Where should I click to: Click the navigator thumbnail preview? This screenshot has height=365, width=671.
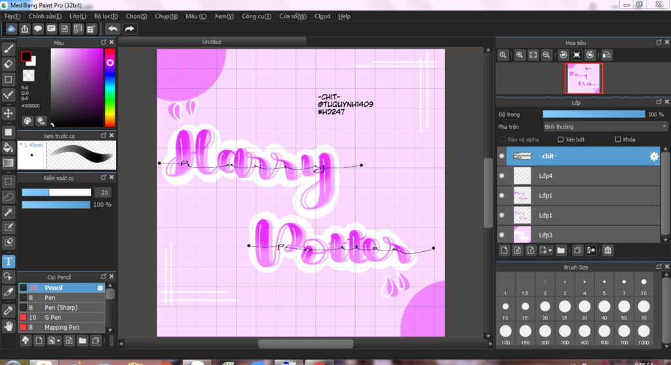[x=584, y=78]
